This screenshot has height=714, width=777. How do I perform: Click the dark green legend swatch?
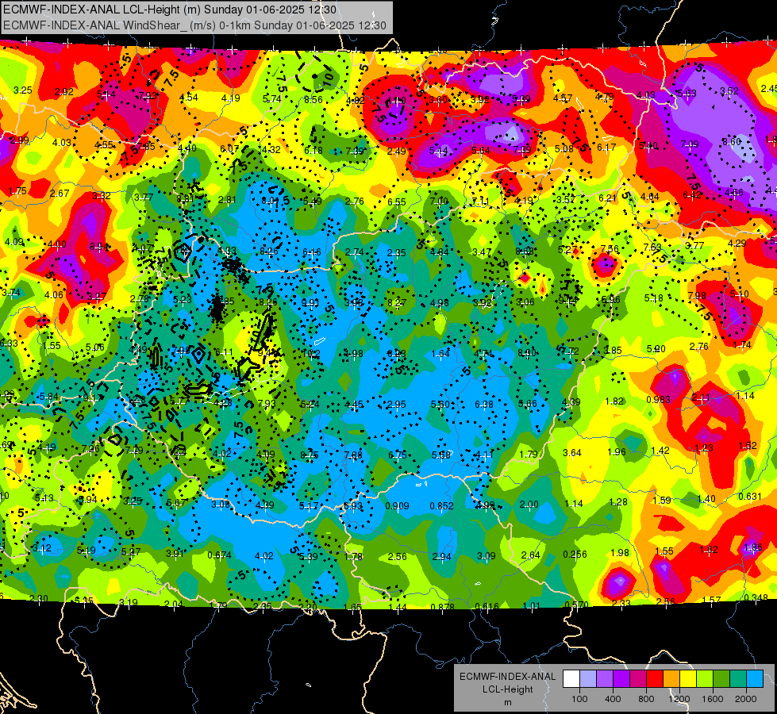[x=721, y=678]
